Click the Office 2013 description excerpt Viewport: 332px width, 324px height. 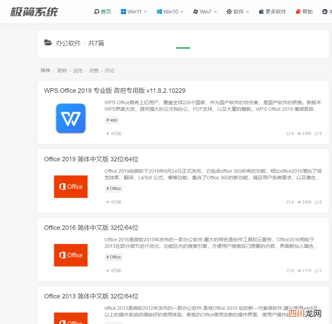(x=211, y=312)
